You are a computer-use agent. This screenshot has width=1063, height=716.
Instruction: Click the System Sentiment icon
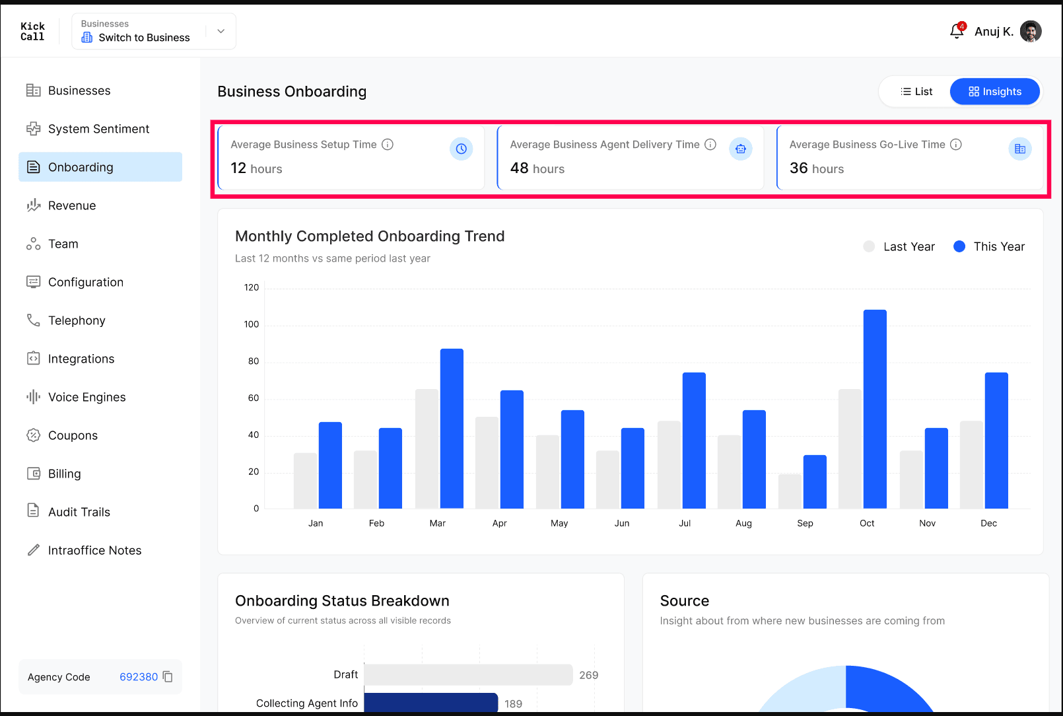point(33,129)
